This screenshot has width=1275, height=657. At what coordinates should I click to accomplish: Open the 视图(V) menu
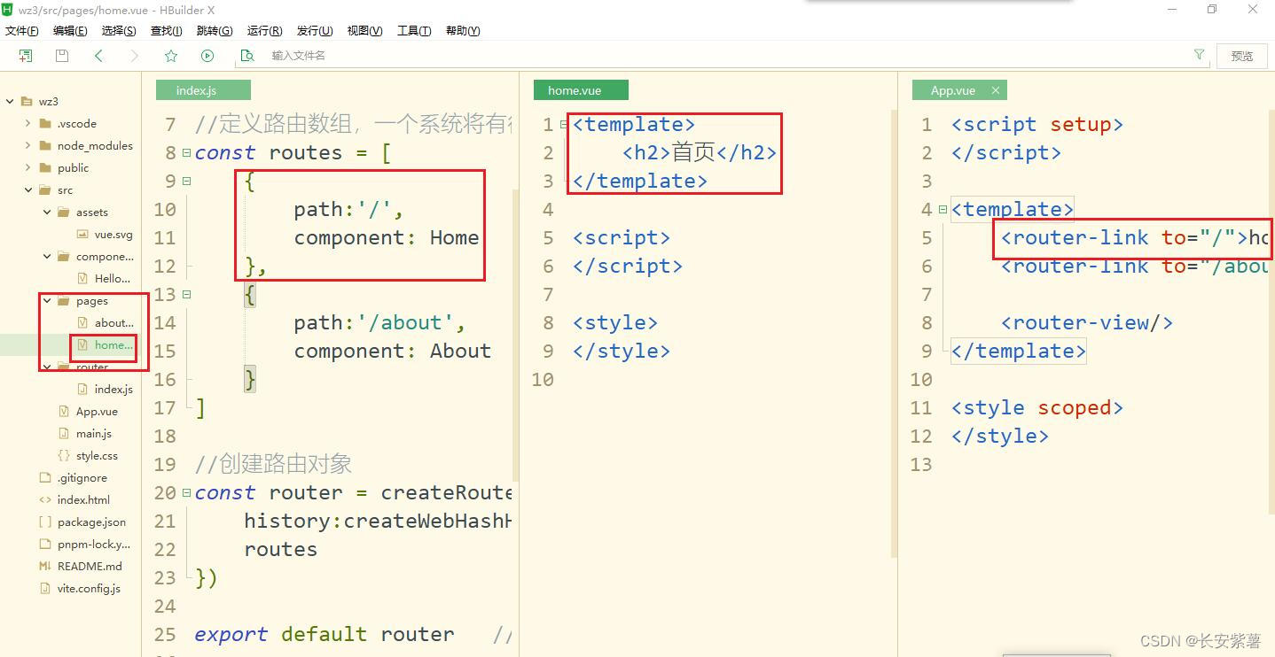tap(364, 30)
